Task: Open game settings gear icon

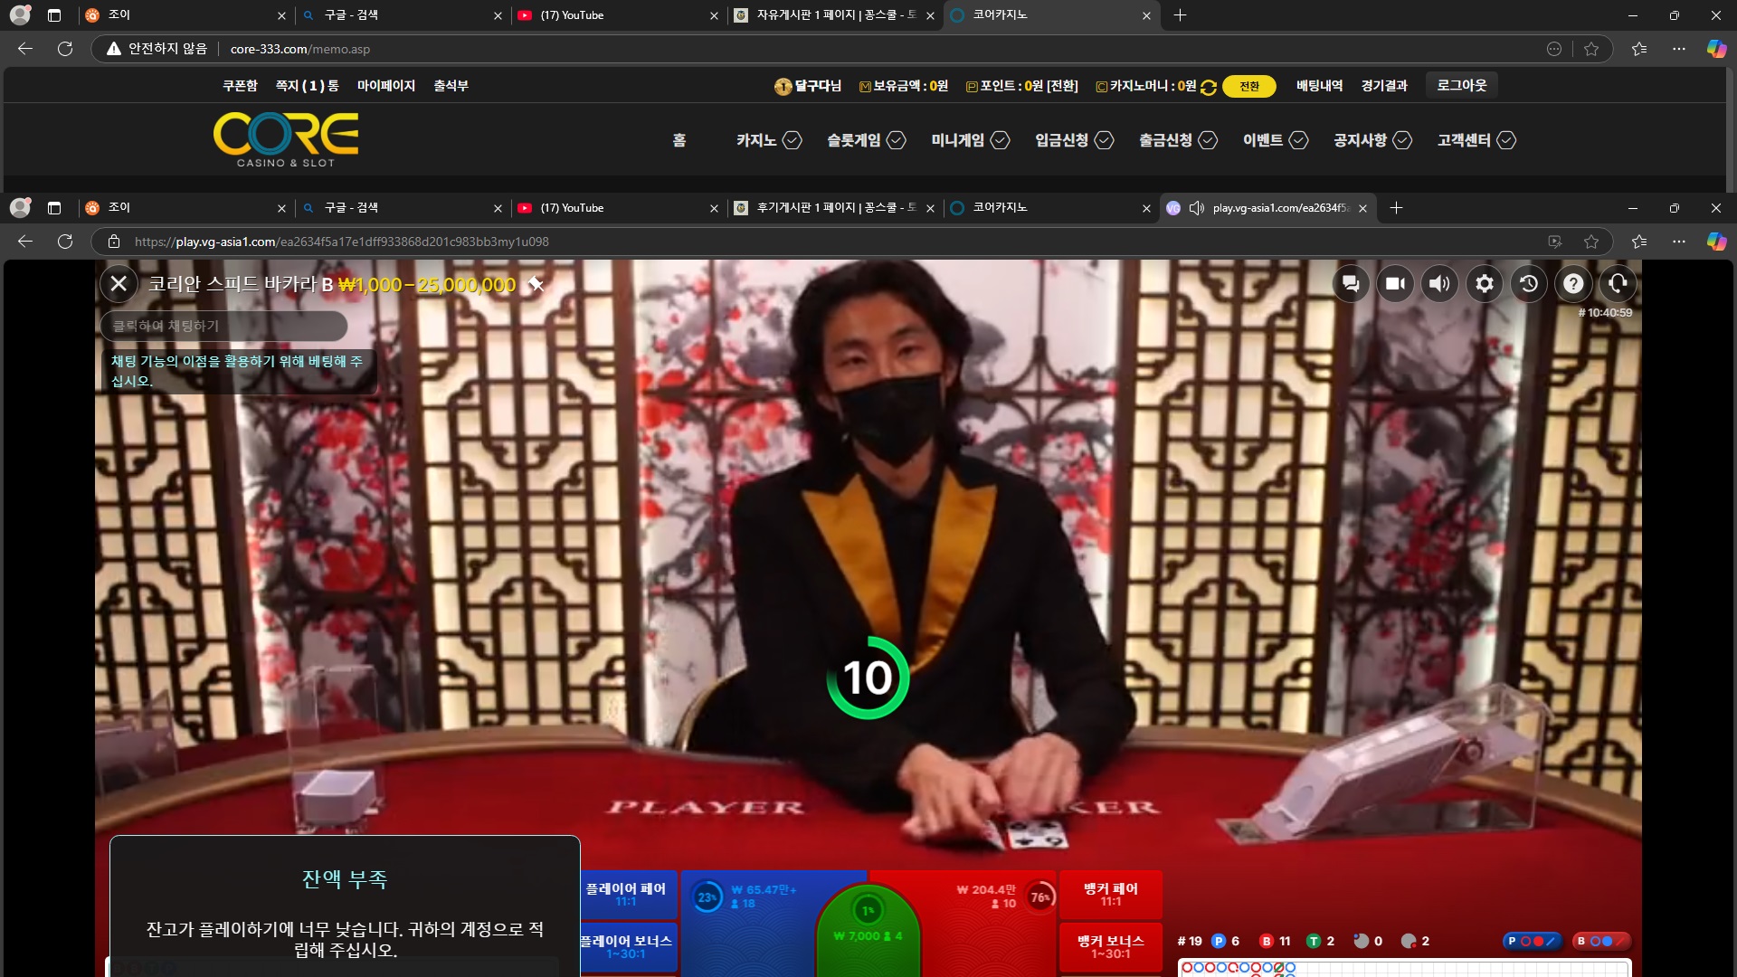Action: pyautogui.click(x=1485, y=284)
